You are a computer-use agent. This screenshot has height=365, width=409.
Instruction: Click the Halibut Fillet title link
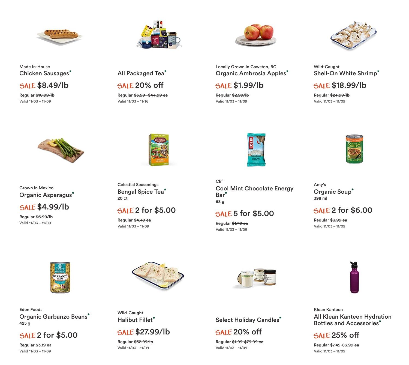pos(135,320)
